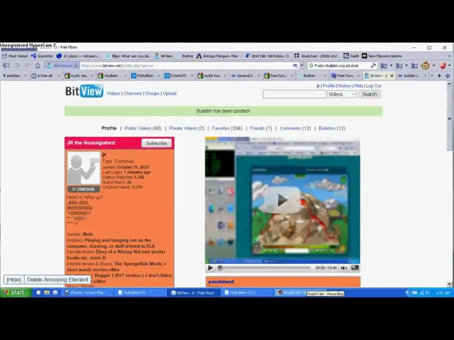The width and height of the screenshot is (454, 340).
Task: Open the Friends (7) tab
Action: [261, 129]
